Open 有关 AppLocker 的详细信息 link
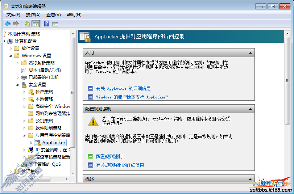 (123, 88)
